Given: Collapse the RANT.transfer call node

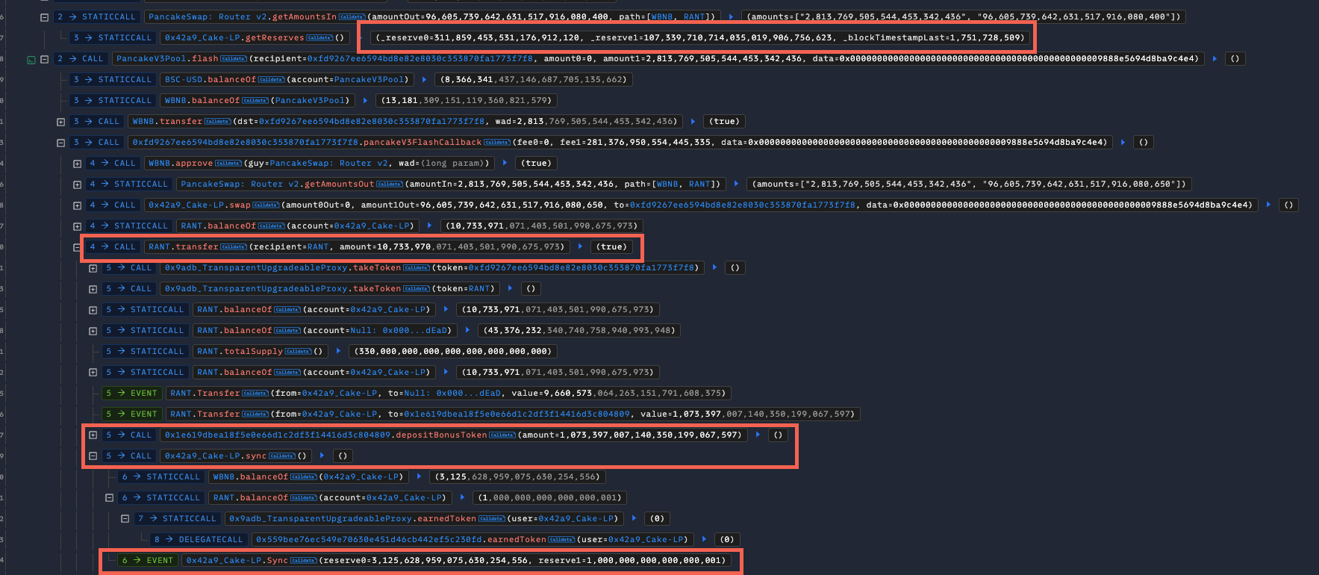Looking at the screenshot, I should [77, 247].
